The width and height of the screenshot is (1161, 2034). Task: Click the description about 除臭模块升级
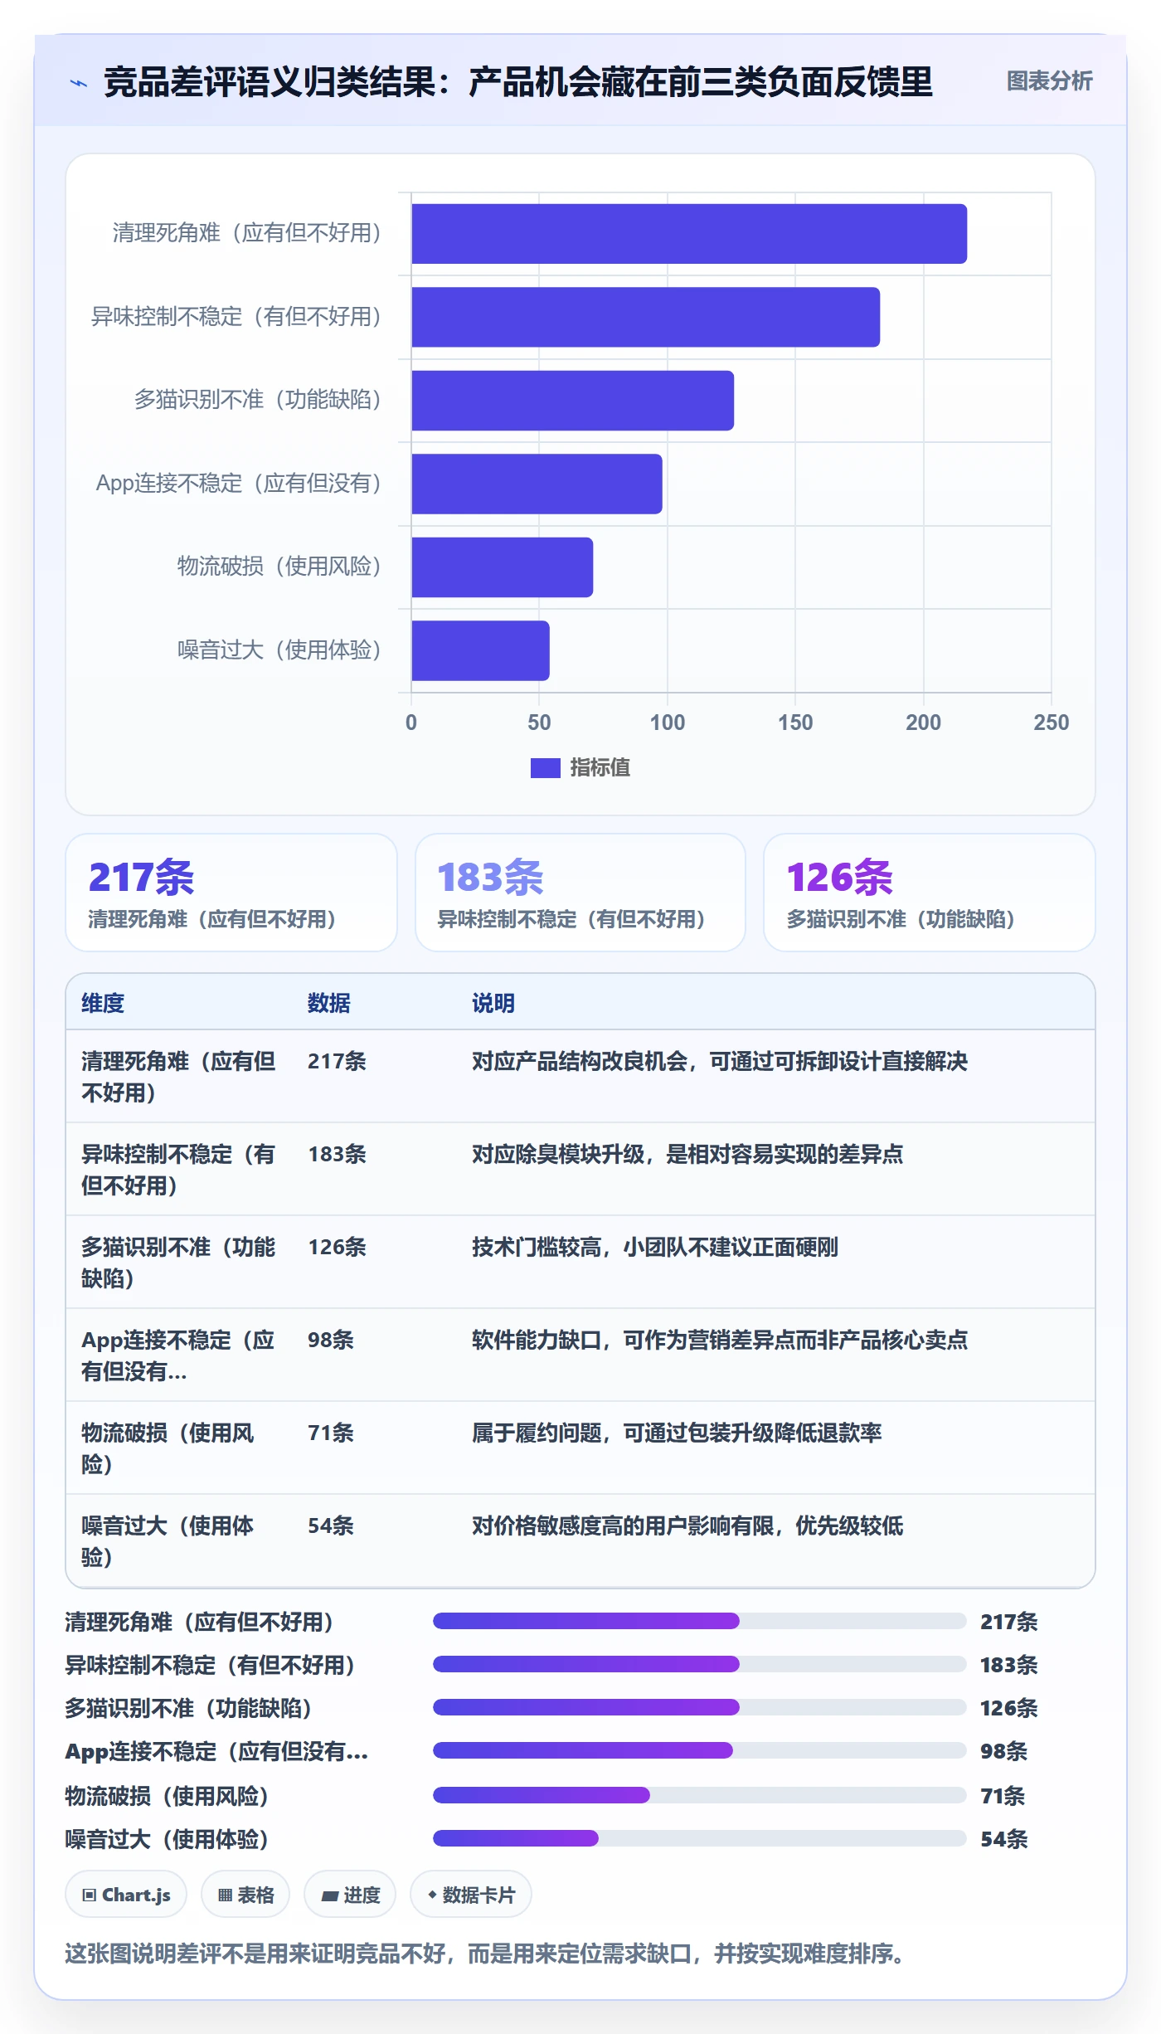pyautogui.click(x=687, y=1154)
